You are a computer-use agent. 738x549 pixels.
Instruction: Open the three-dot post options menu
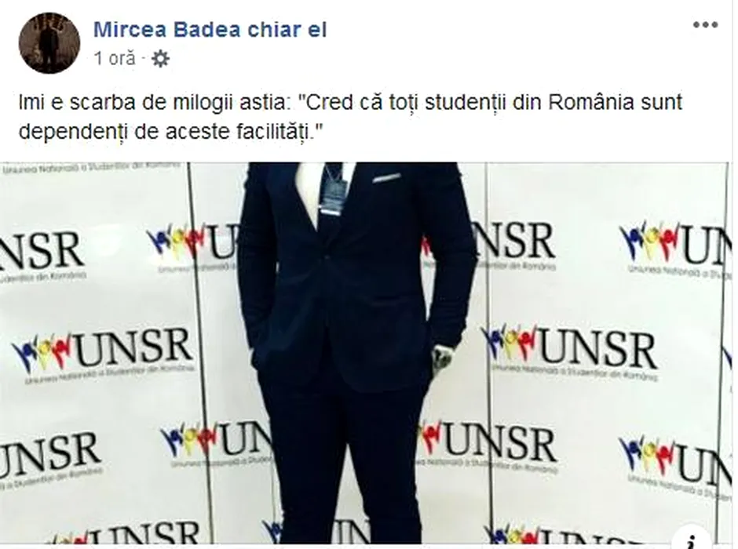[705, 25]
